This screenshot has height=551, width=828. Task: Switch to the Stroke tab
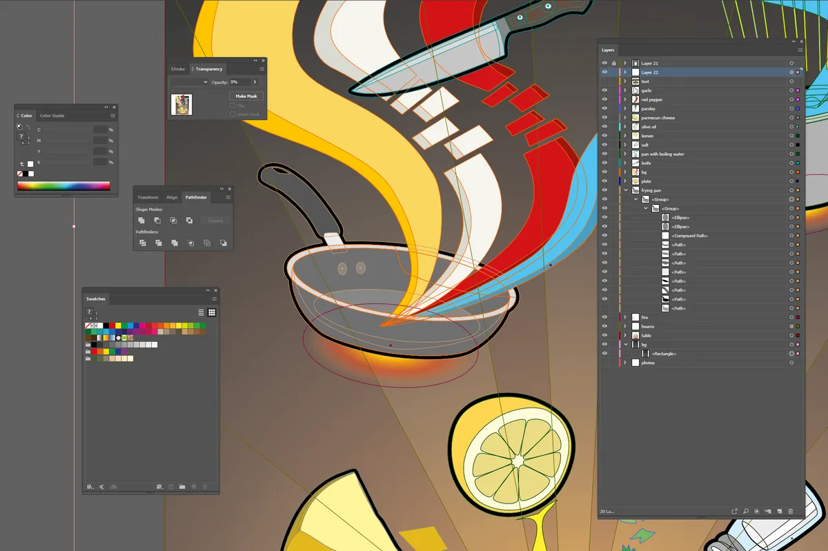[x=178, y=69]
